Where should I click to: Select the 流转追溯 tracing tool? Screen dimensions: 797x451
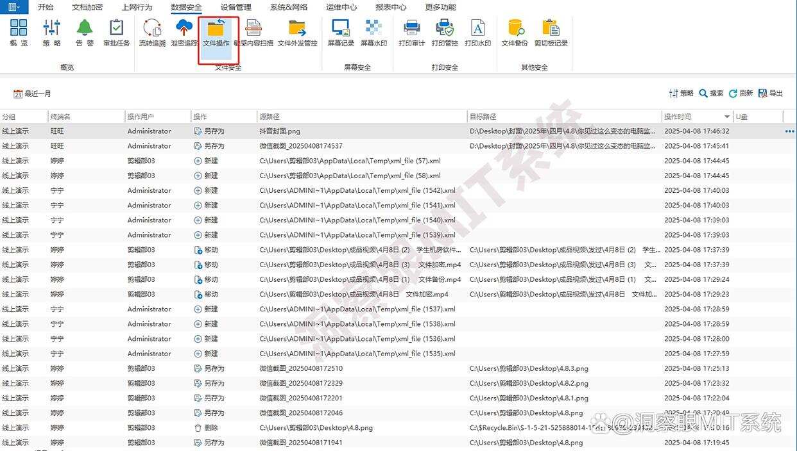pos(152,33)
